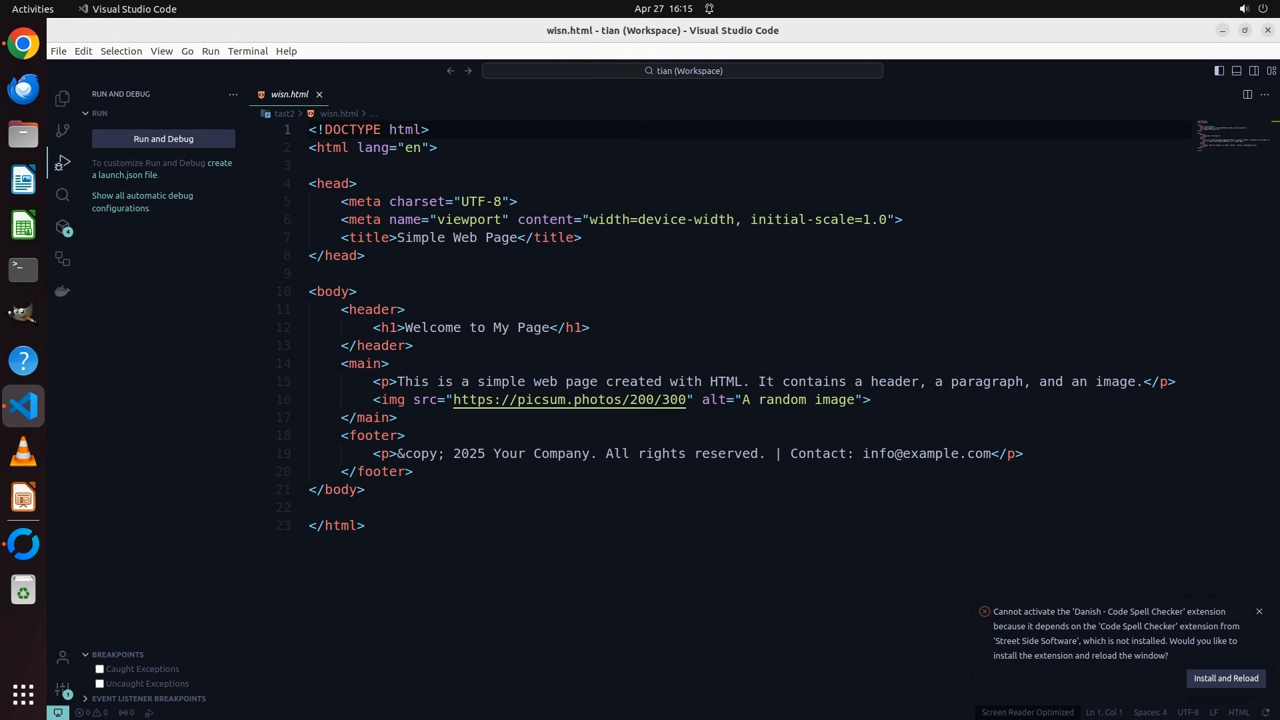Click Install and Reload in the notification
Viewport: 1280px width, 720px height.
pos(1225,678)
